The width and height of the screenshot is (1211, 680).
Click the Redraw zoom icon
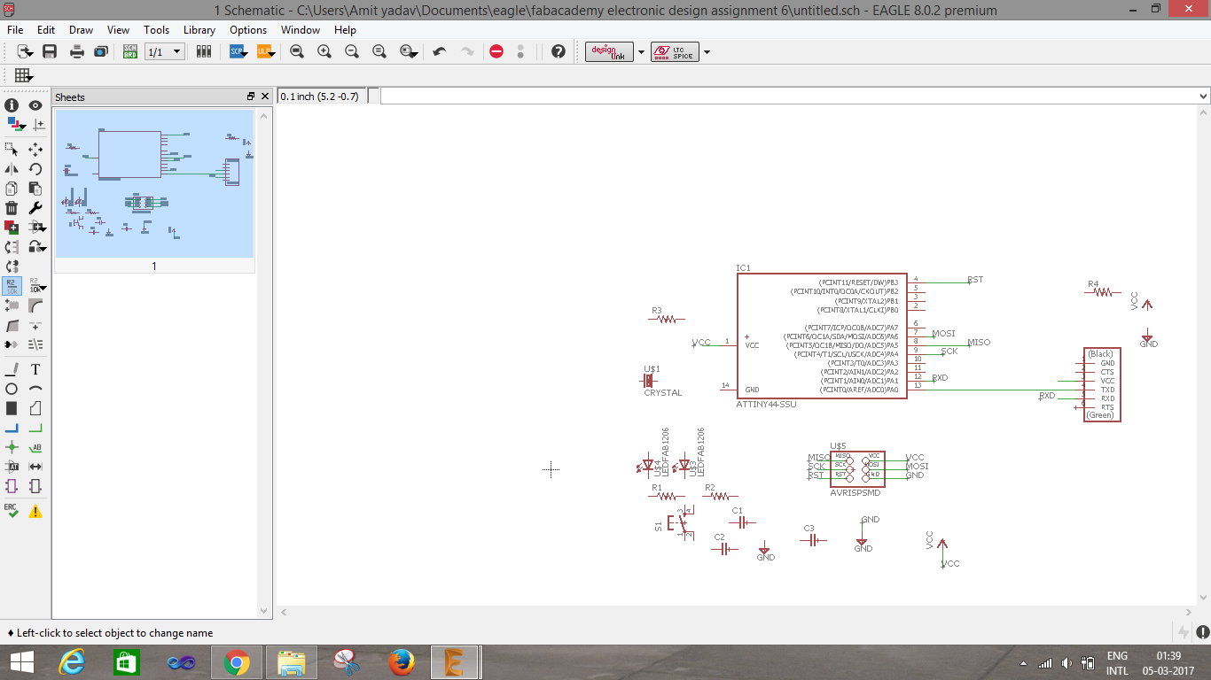(x=379, y=51)
